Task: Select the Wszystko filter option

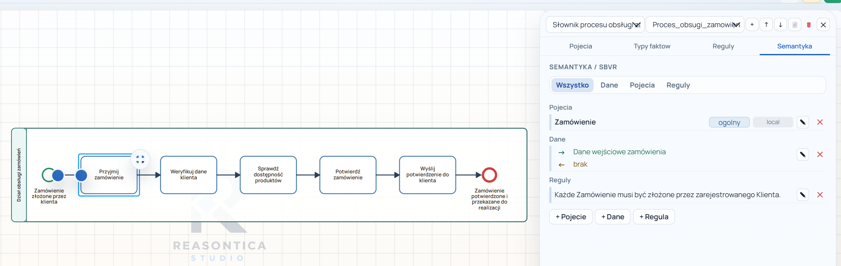Action: (x=572, y=85)
